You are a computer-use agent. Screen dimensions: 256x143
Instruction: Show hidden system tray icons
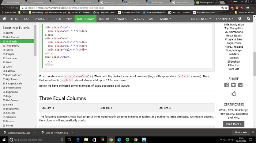pyautogui.click(x=221, y=140)
